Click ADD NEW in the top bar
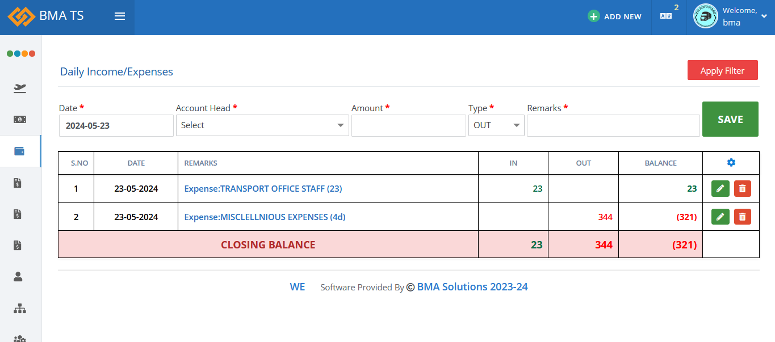This screenshot has height=342, width=775. pyautogui.click(x=615, y=16)
